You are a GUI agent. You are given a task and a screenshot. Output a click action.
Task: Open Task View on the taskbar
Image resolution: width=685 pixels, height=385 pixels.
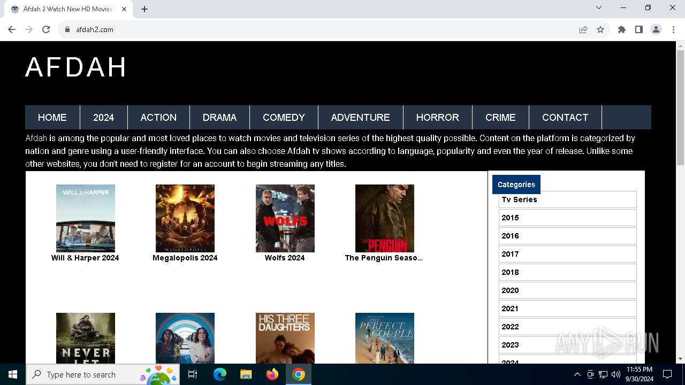193,374
